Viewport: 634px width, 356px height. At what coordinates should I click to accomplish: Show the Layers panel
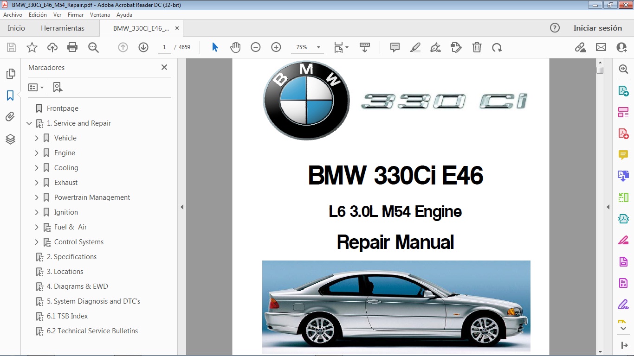(x=10, y=139)
